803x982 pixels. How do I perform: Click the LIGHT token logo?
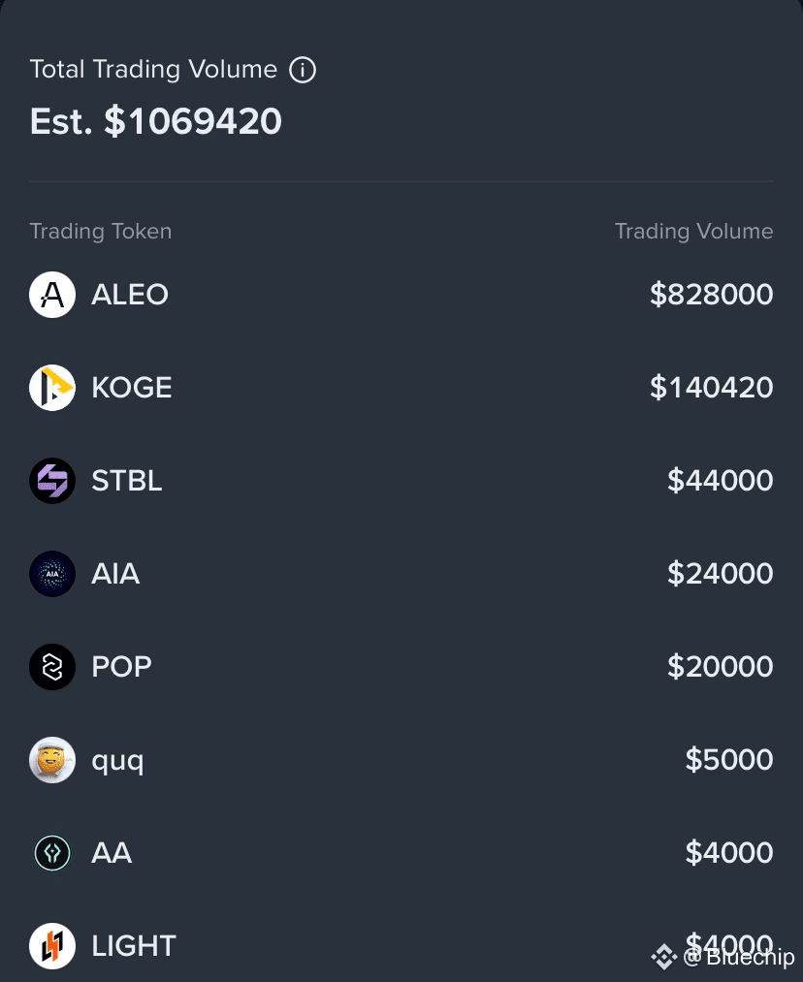(52, 946)
